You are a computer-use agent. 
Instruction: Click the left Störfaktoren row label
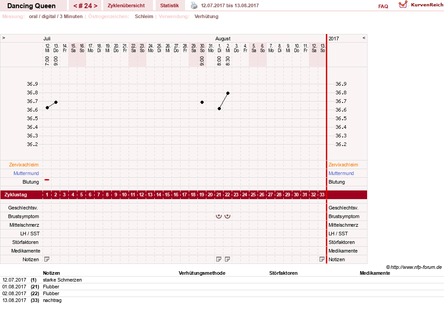(25, 242)
